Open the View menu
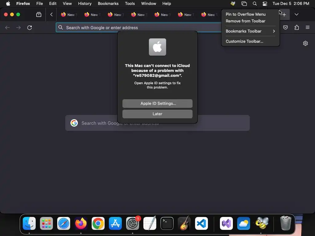Image resolution: width=315 pixels, height=236 pixels. pos(67,3)
